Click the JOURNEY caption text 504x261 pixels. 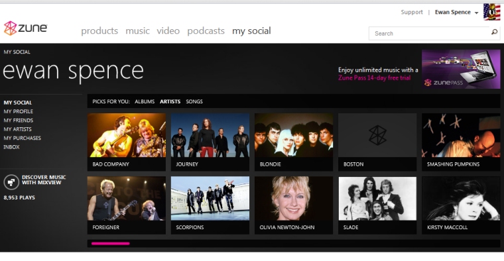[187, 164]
